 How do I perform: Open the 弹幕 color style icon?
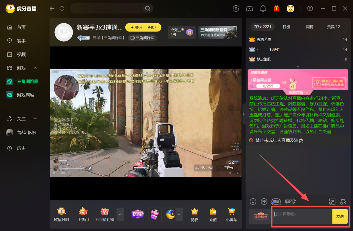(x=276, y=202)
